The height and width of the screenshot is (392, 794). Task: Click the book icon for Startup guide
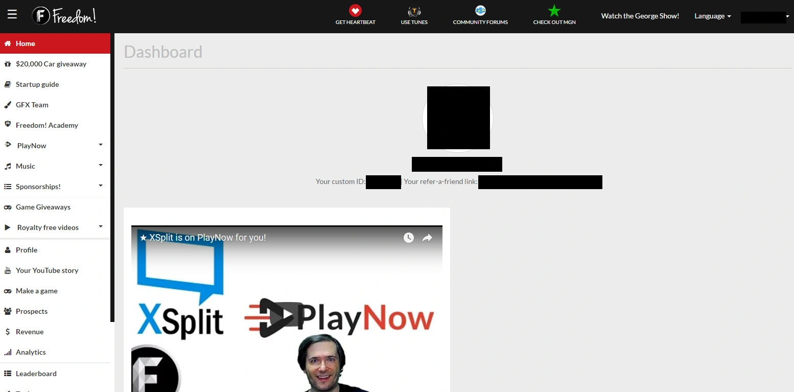(x=7, y=84)
